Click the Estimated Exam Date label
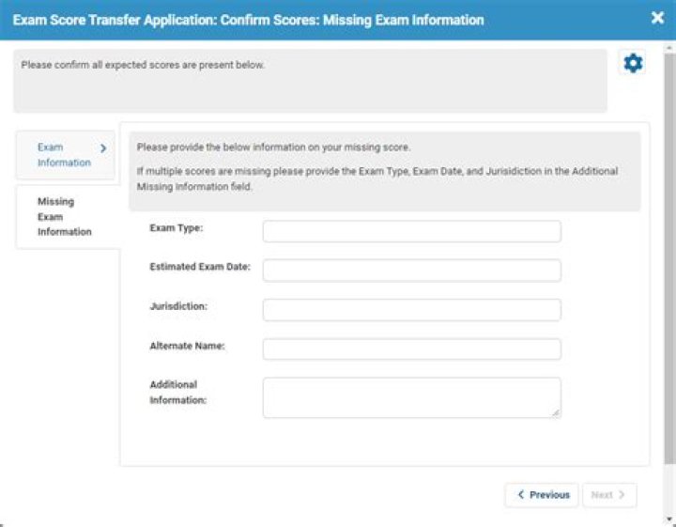 pos(200,268)
